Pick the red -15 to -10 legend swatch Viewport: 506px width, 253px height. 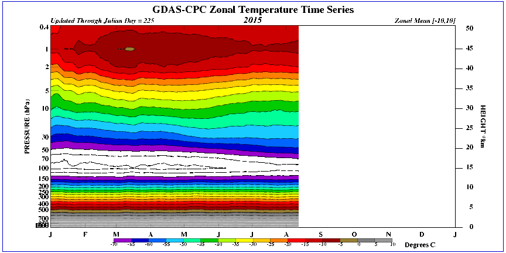tap(314, 240)
